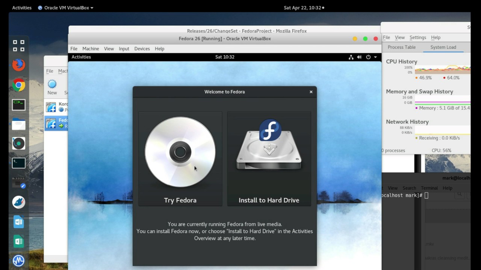481x270 pixels.
Task: Click the Firefox window title Releases/26/ChangeSet
Action: pyautogui.click(x=247, y=31)
